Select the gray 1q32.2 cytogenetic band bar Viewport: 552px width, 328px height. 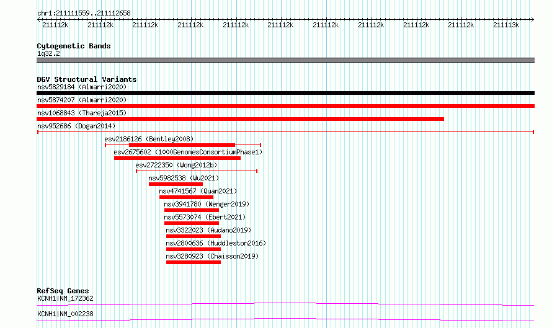(x=285, y=60)
